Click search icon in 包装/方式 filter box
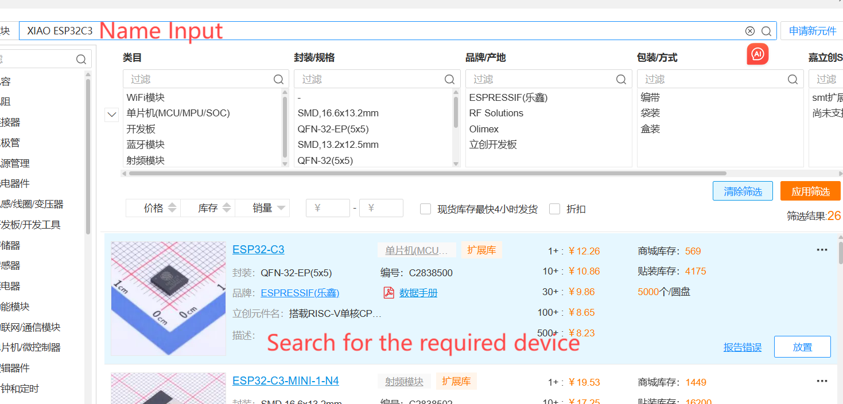Screen dimensions: 843x404 pos(793,79)
